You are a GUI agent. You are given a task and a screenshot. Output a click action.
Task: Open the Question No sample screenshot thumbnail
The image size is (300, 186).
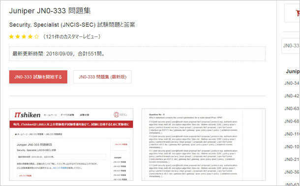pos(204,145)
